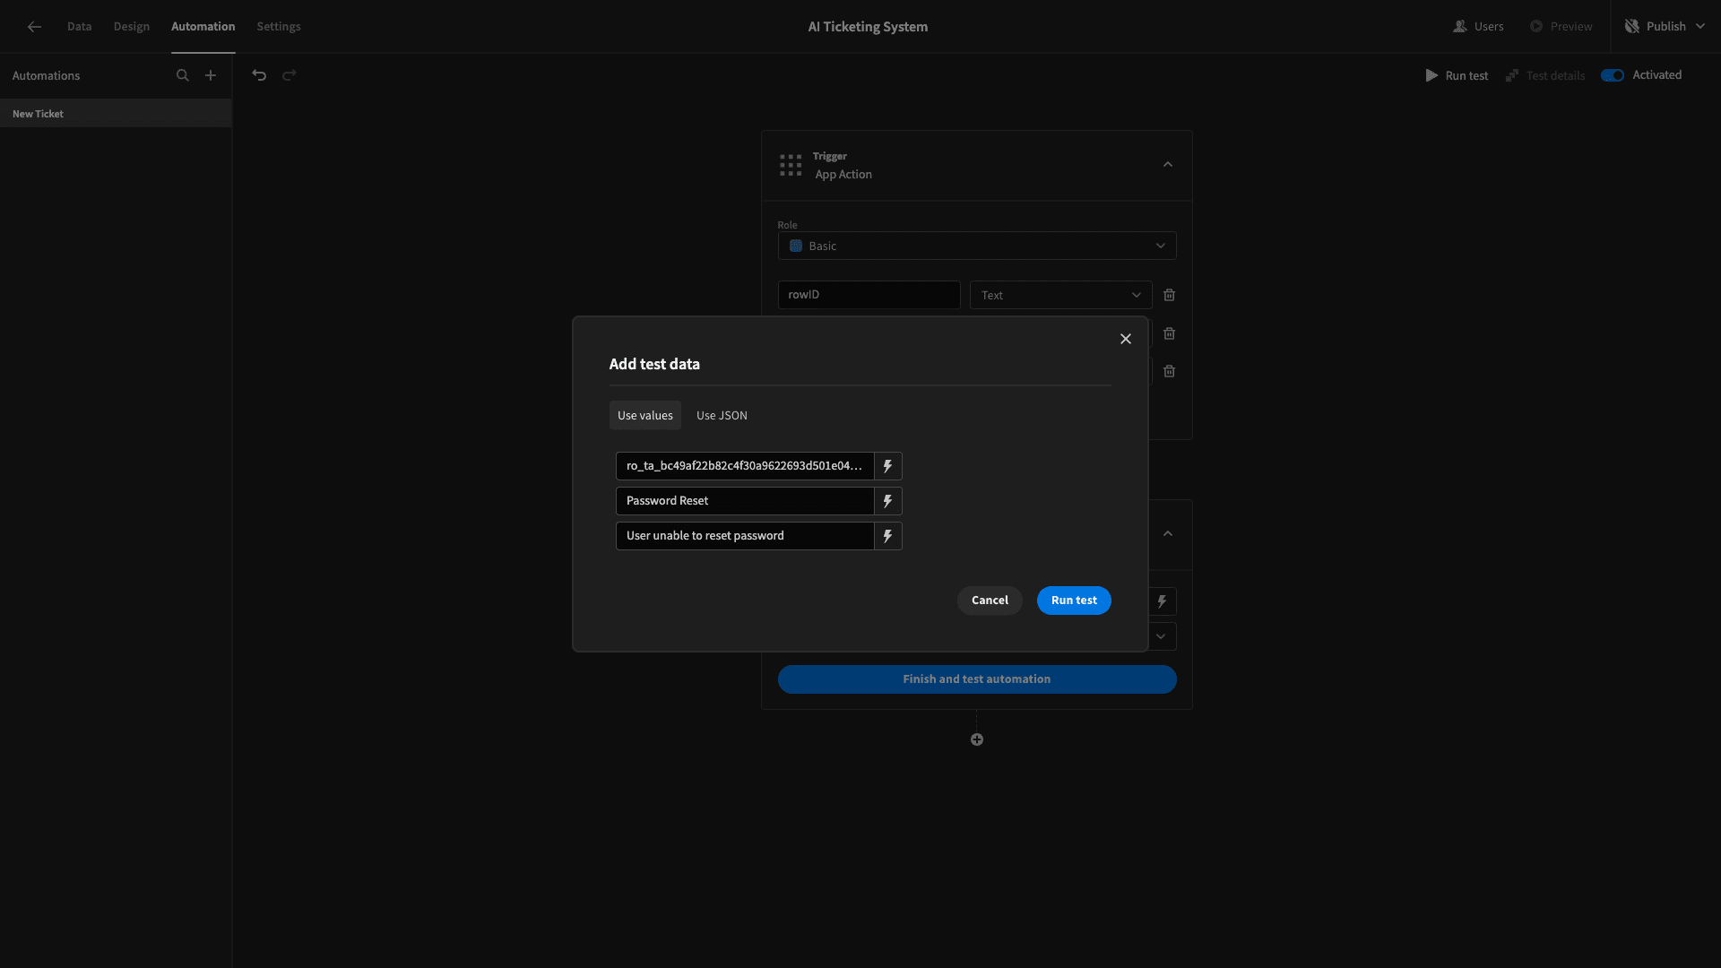Collapse the Trigger App Action block
The image size is (1721, 968).
click(1167, 165)
